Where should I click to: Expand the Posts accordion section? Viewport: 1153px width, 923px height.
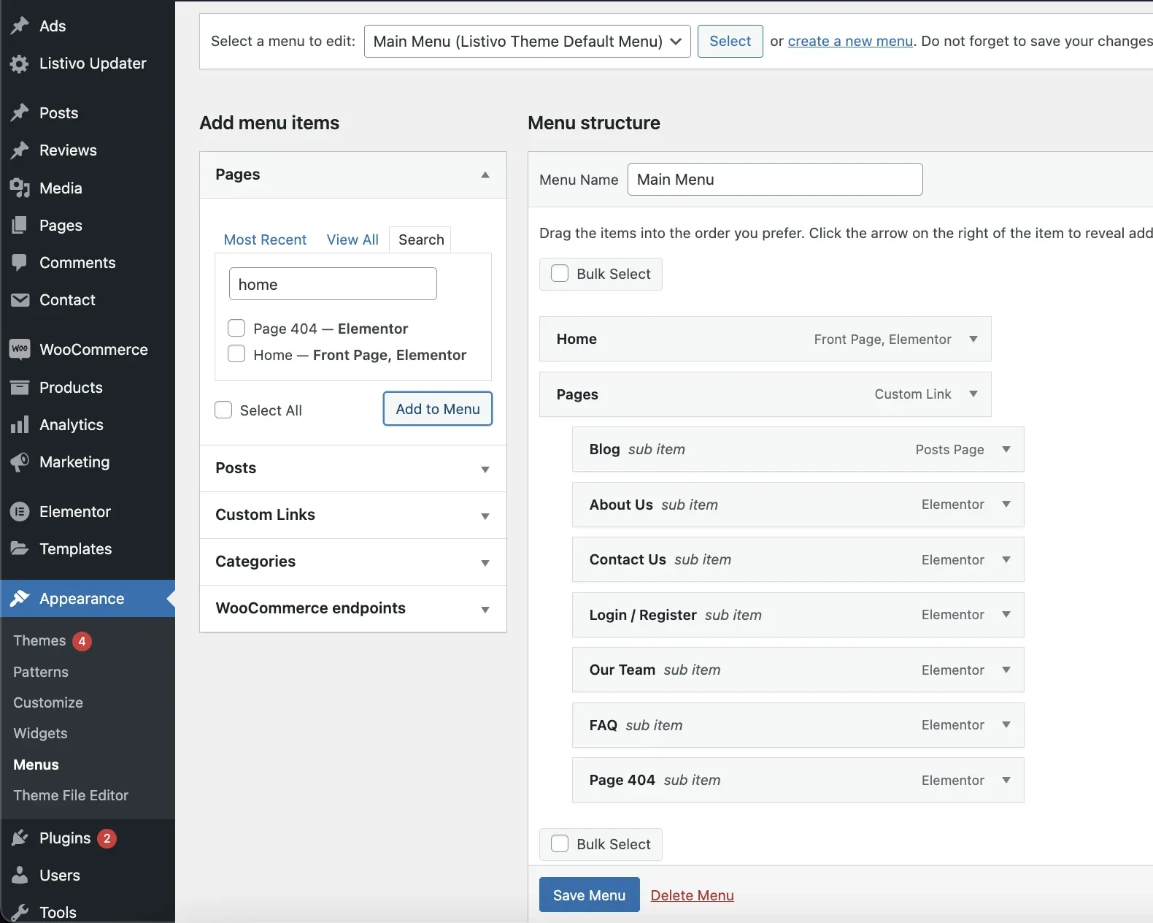[353, 468]
